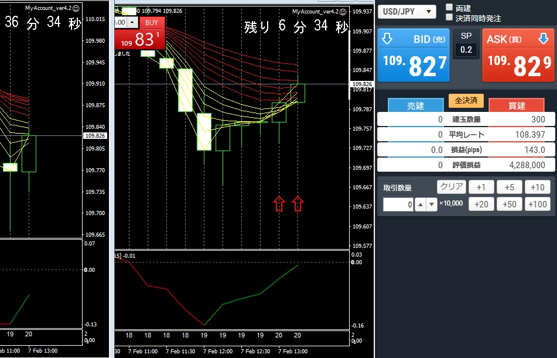Viewport: 557px width, 358px height.
Task: Click the ASK (買) 109.829 buy button
Action: point(518,56)
